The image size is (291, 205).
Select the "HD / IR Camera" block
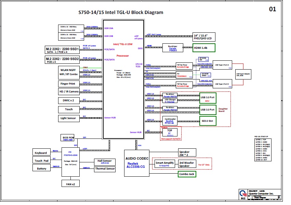pyautogui.click(x=69, y=91)
